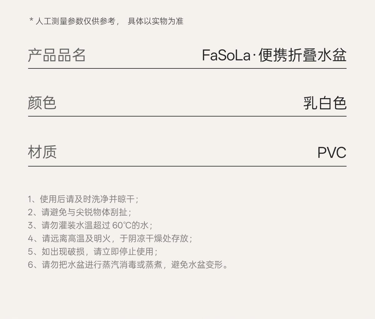This screenshot has height=319, width=375.
Task: Click note 2 about avoiding sharp objects
Action: (80, 212)
